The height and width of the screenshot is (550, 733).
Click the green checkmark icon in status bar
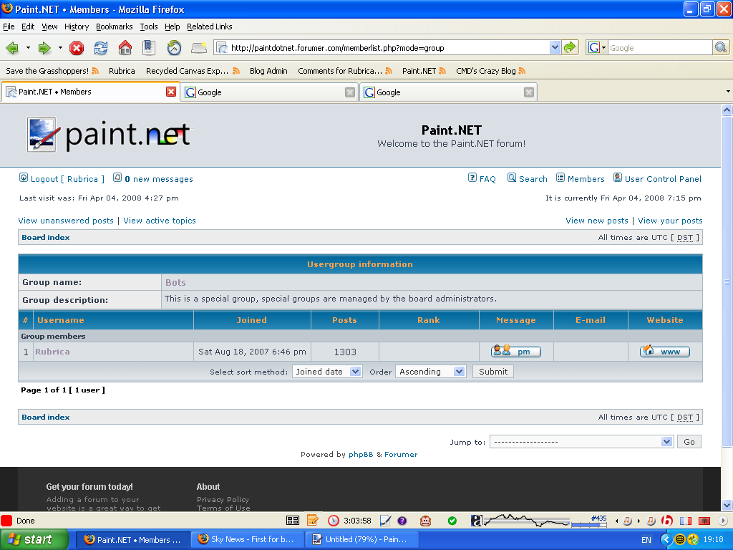point(452,521)
